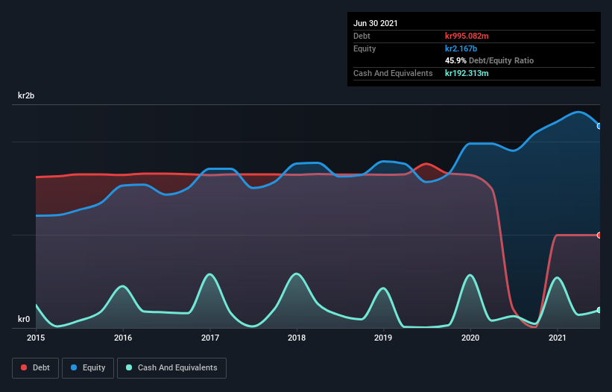The image size is (612, 392).
Task: Click Cash And Equivalents label in tooltip
Action: tap(393, 73)
